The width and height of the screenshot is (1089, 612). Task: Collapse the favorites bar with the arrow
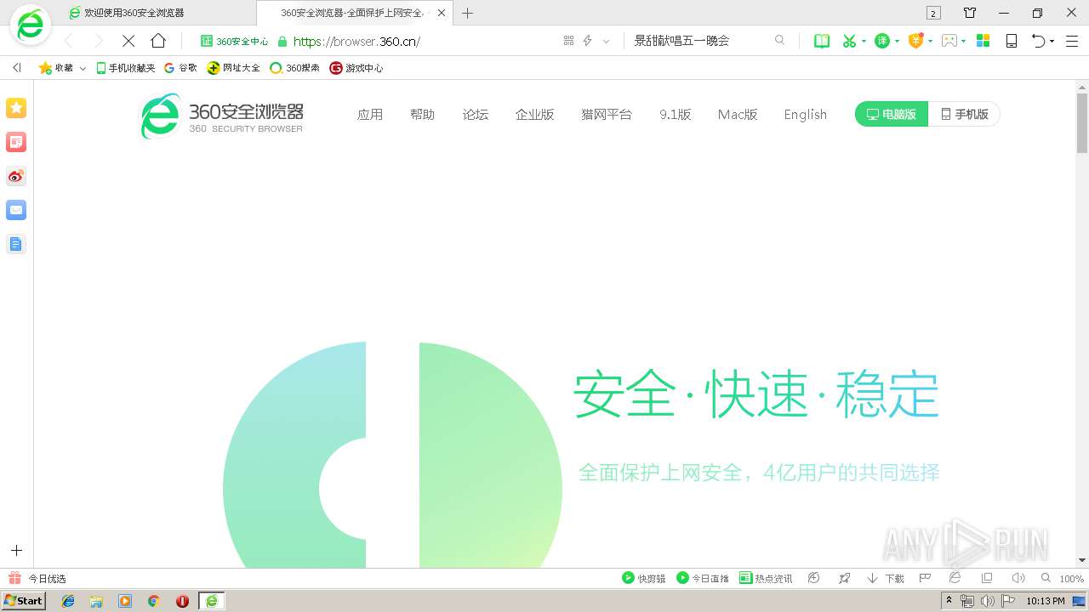click(16, 68)
